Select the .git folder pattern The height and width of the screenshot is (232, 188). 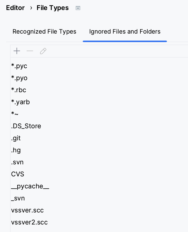[16, 138]
